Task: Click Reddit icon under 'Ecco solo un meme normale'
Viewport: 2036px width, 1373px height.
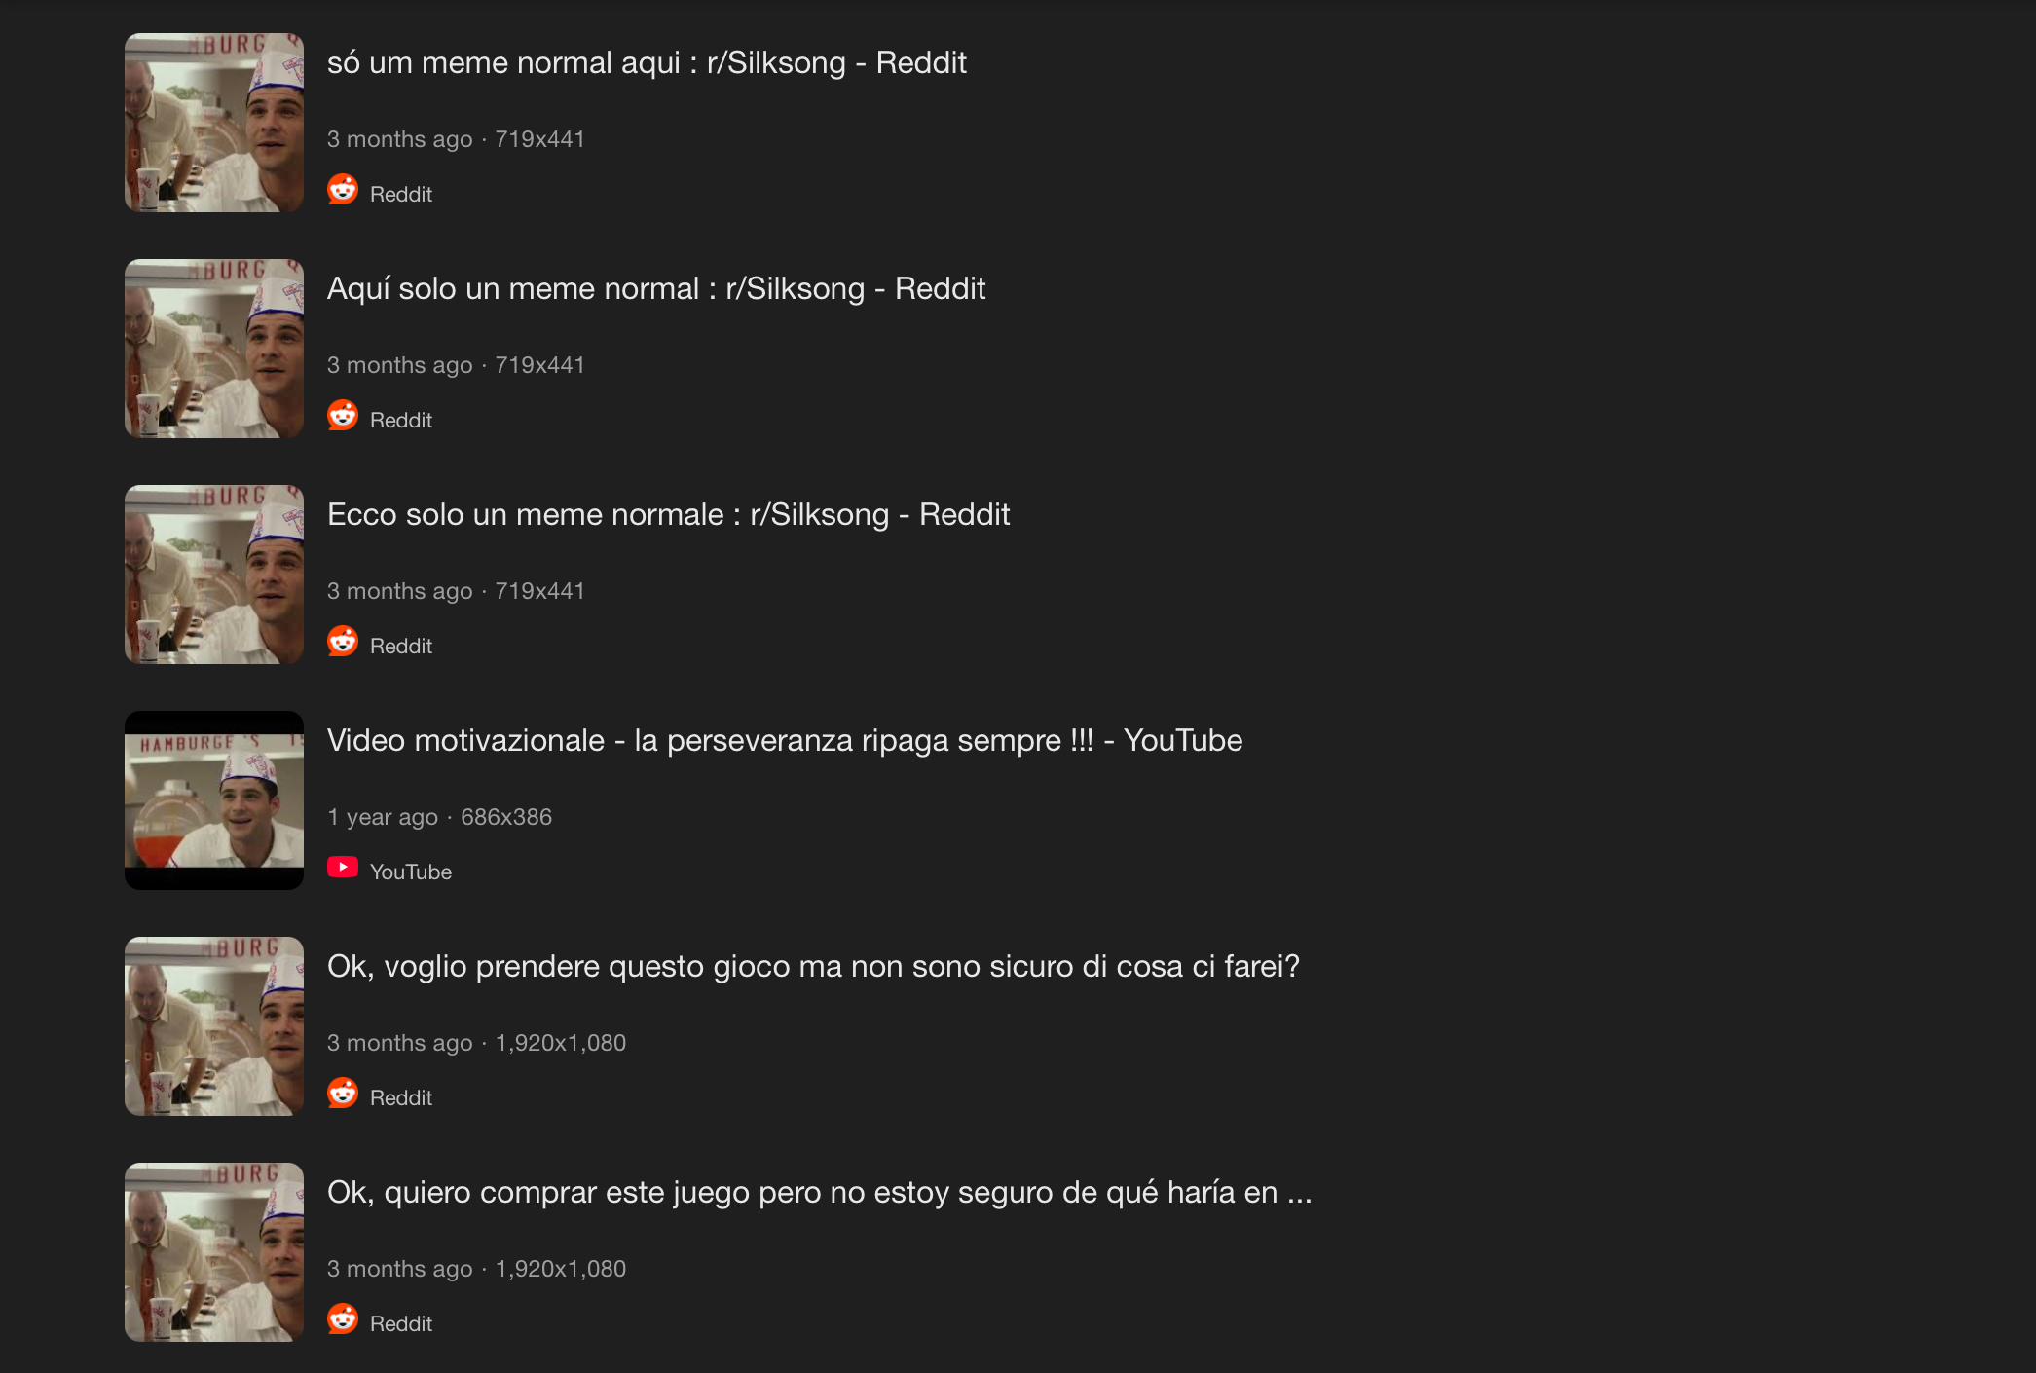Action: (x=343, y=641)
